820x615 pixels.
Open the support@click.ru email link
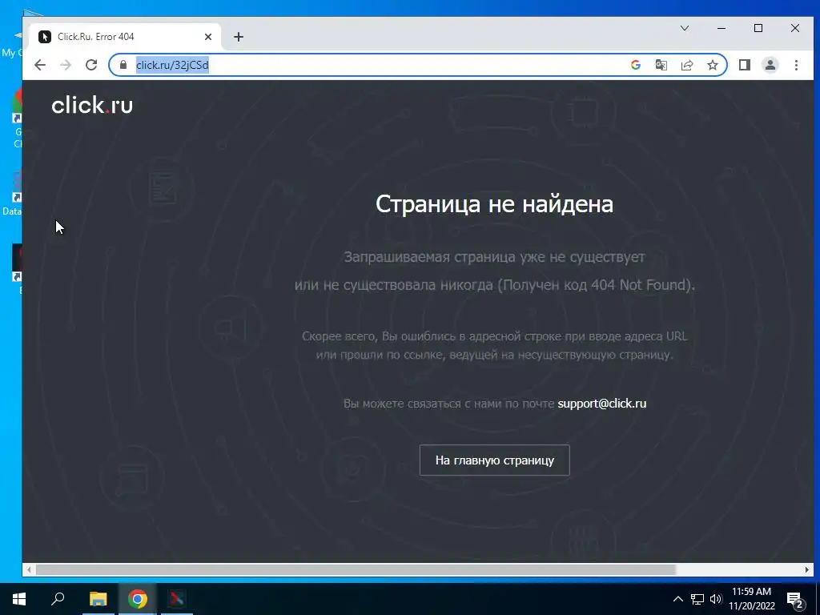(x=602, y=404)
